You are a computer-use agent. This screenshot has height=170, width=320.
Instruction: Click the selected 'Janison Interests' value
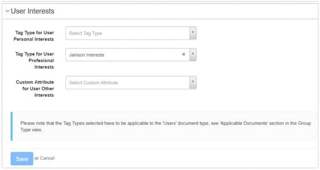point(87,55)
